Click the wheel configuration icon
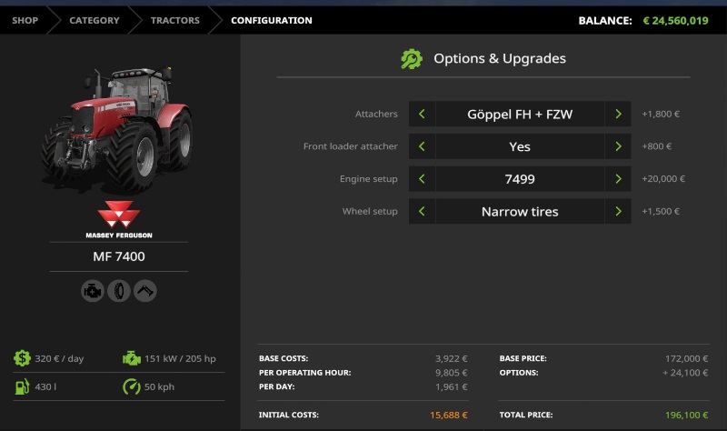The height and width of the screenshot is (431, 727). [119, 291]
